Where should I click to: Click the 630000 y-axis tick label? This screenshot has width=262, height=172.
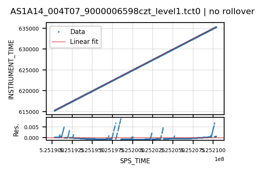[29, 49]
